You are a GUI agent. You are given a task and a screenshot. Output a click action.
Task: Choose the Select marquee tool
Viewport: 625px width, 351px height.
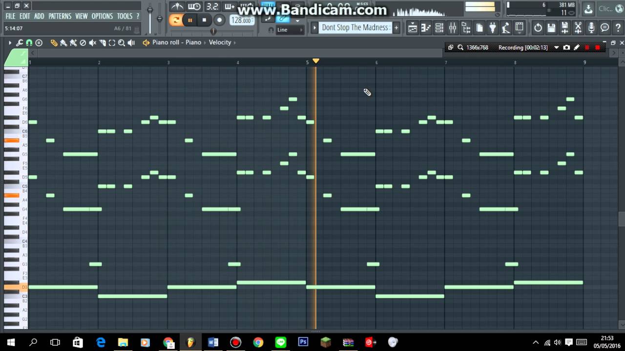[x=112, y=43]
